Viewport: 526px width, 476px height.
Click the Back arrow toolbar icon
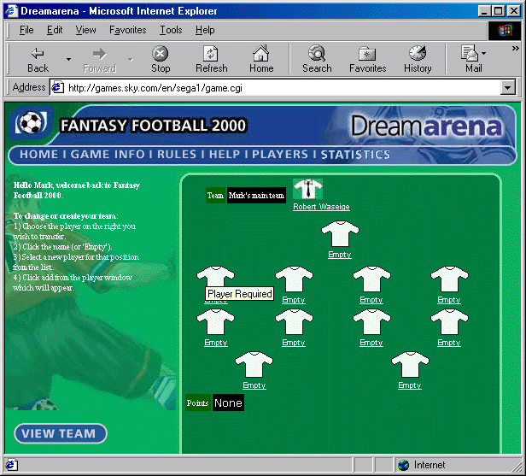[38, 54]
